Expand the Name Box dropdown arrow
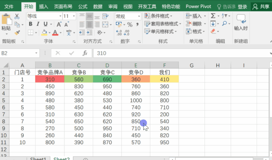 pos(36,53)
